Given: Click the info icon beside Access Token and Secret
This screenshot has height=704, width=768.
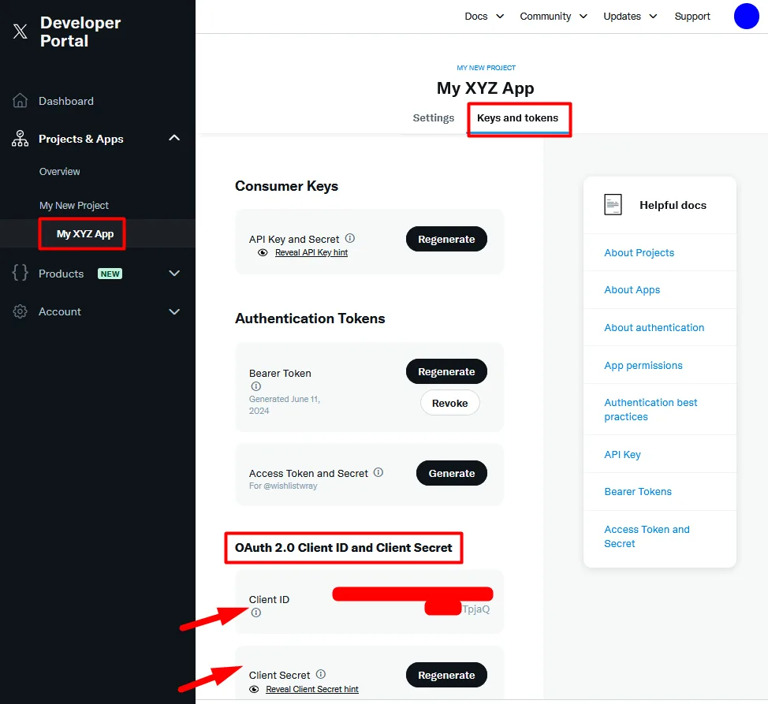Looking at the screenshot, I should [x=378, y=472].
